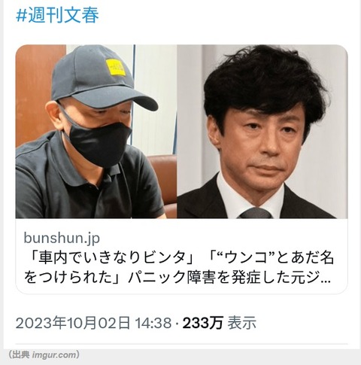Click the 233万 view count number
Viewport: 361px width, 365px height.
tap(203, 323)
